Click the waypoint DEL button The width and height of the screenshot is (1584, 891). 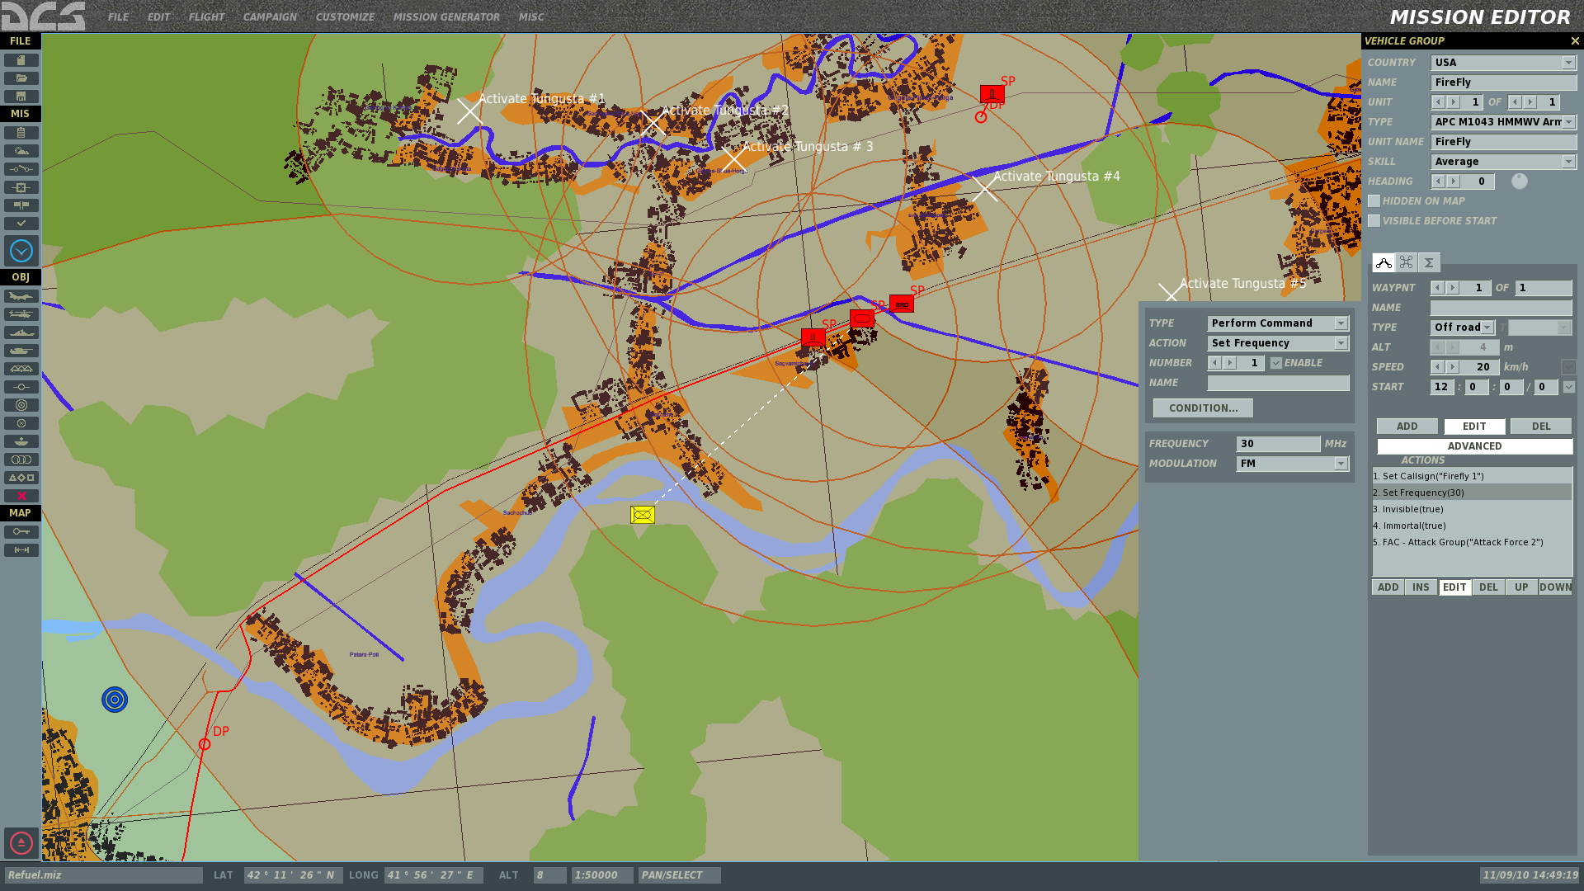[x=1541, y=427]
